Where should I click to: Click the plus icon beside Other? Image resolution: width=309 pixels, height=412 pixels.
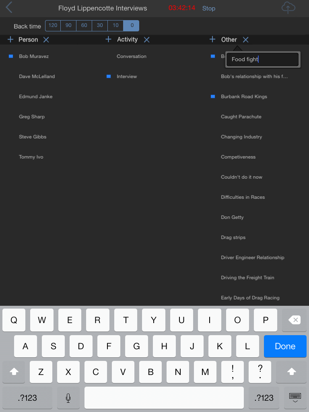(212, 39)
